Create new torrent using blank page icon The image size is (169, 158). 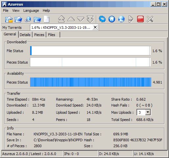point(47,19)
